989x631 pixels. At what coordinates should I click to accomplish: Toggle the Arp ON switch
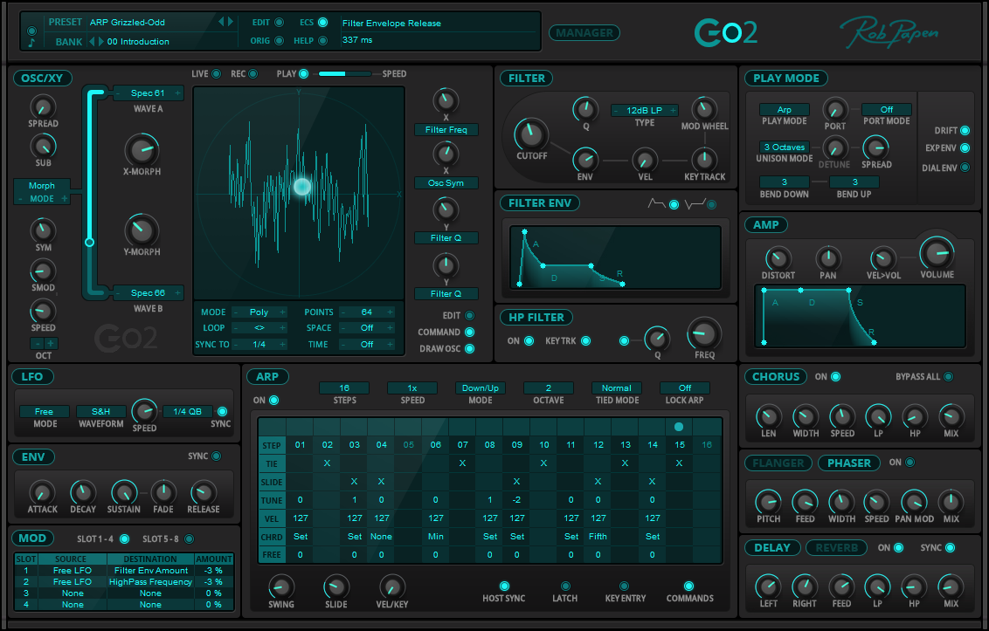273,401
